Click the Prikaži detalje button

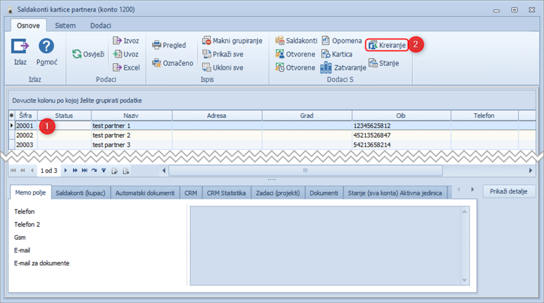click(x=508, y=191)
